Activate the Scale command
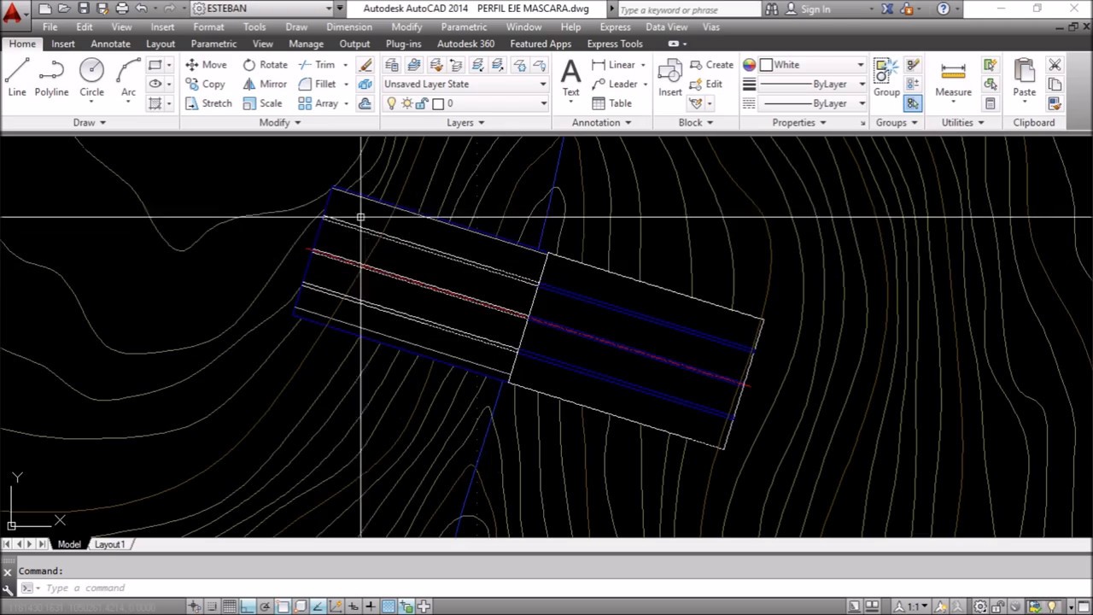 point(262,103)
